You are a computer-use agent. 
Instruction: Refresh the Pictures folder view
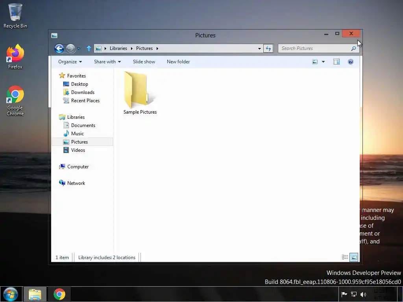268,48
